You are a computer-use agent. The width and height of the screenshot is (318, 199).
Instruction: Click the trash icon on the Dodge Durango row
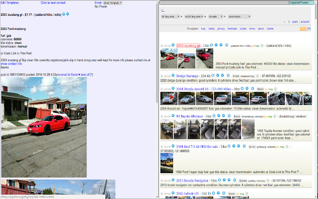(257, 76)
